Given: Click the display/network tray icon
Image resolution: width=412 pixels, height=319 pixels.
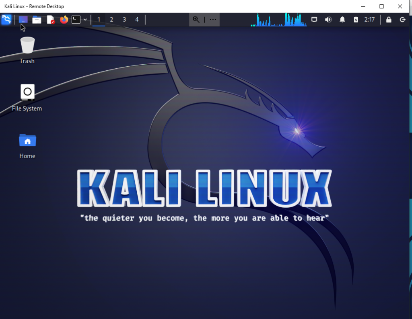Looking at the screenshot, I should [x=314, y=20].
